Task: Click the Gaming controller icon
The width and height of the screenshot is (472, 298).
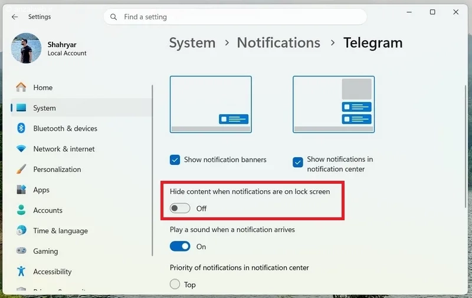Action: point(21,251)
